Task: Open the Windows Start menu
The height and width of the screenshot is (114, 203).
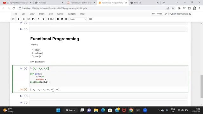Action: (58, 110)
